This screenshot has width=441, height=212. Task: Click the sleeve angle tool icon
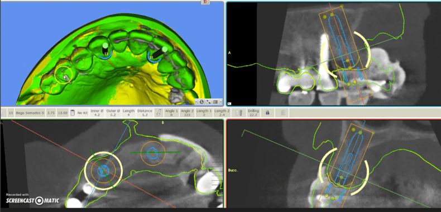pyautogui.click(x=159, y=113)
